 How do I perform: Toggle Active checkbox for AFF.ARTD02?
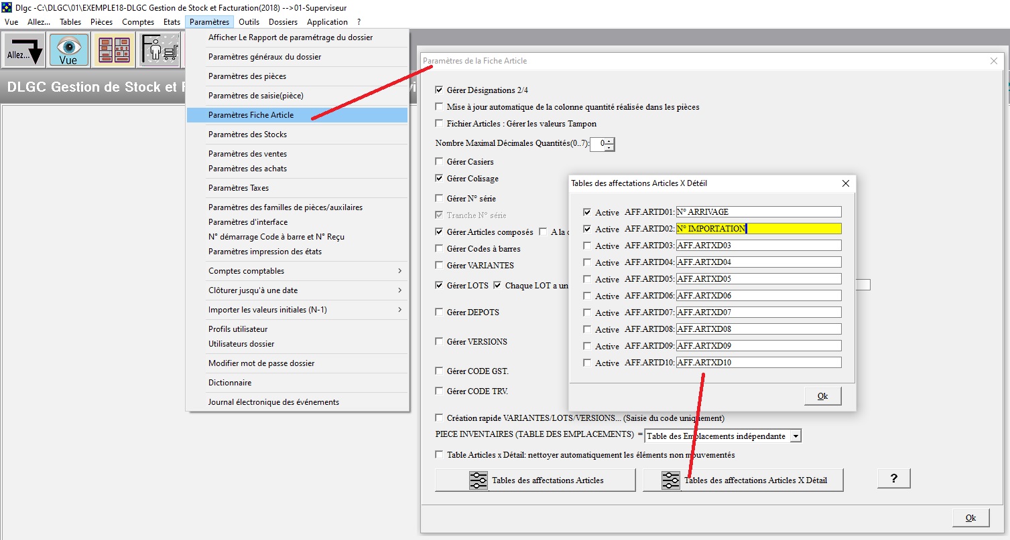pyautogui.click(x=588, y=229)
